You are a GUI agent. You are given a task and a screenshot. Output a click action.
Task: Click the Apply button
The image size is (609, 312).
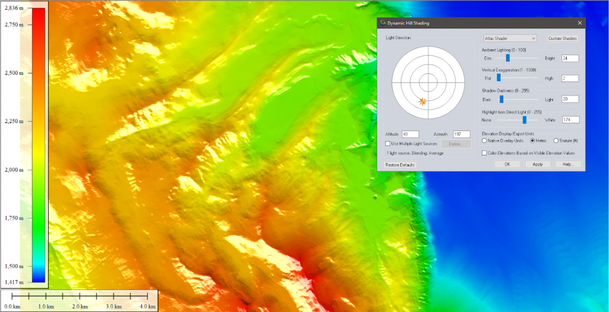(538, 164)
